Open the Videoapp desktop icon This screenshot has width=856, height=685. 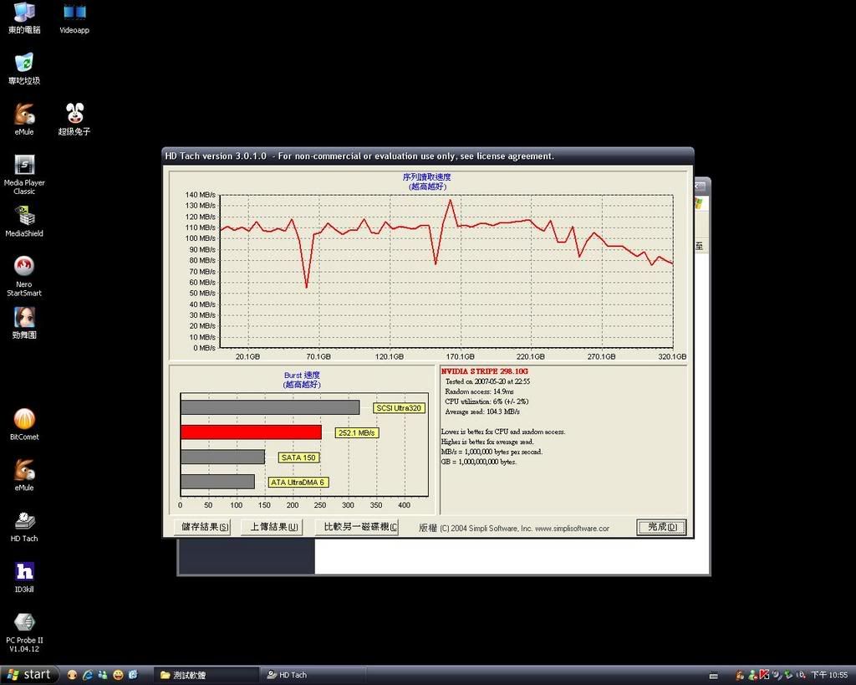tap(74, 18)
